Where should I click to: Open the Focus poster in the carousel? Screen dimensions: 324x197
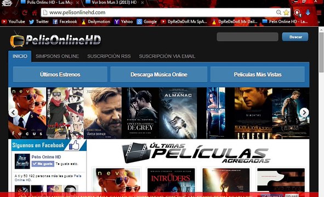tap(27, 113)
